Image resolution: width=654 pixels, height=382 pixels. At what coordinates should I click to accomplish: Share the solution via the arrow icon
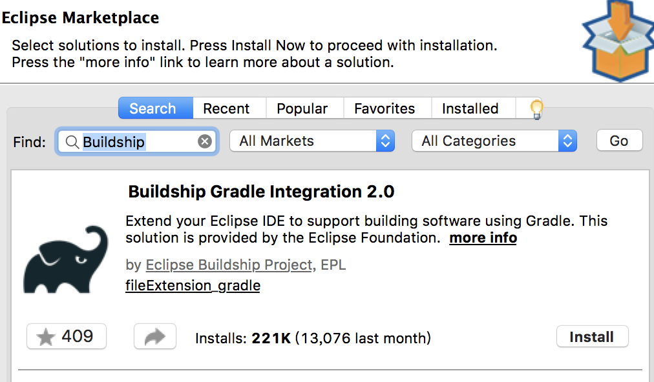tap(155, 336)
